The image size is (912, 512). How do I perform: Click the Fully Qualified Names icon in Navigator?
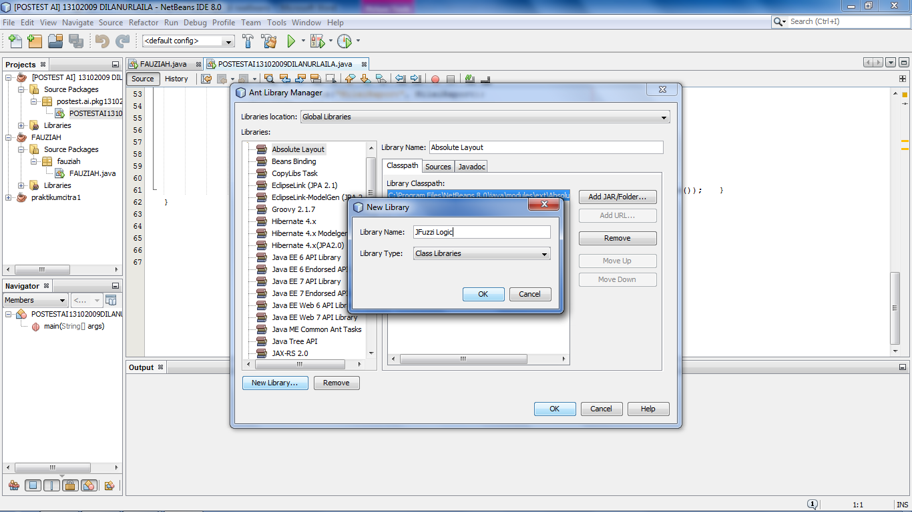click(x=109, y=485)
